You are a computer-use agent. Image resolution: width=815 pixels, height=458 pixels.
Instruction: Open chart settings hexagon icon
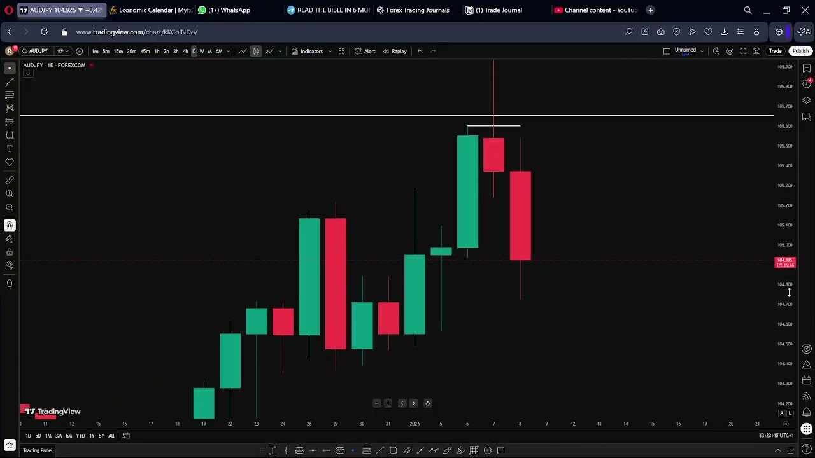tap(730, 51)
